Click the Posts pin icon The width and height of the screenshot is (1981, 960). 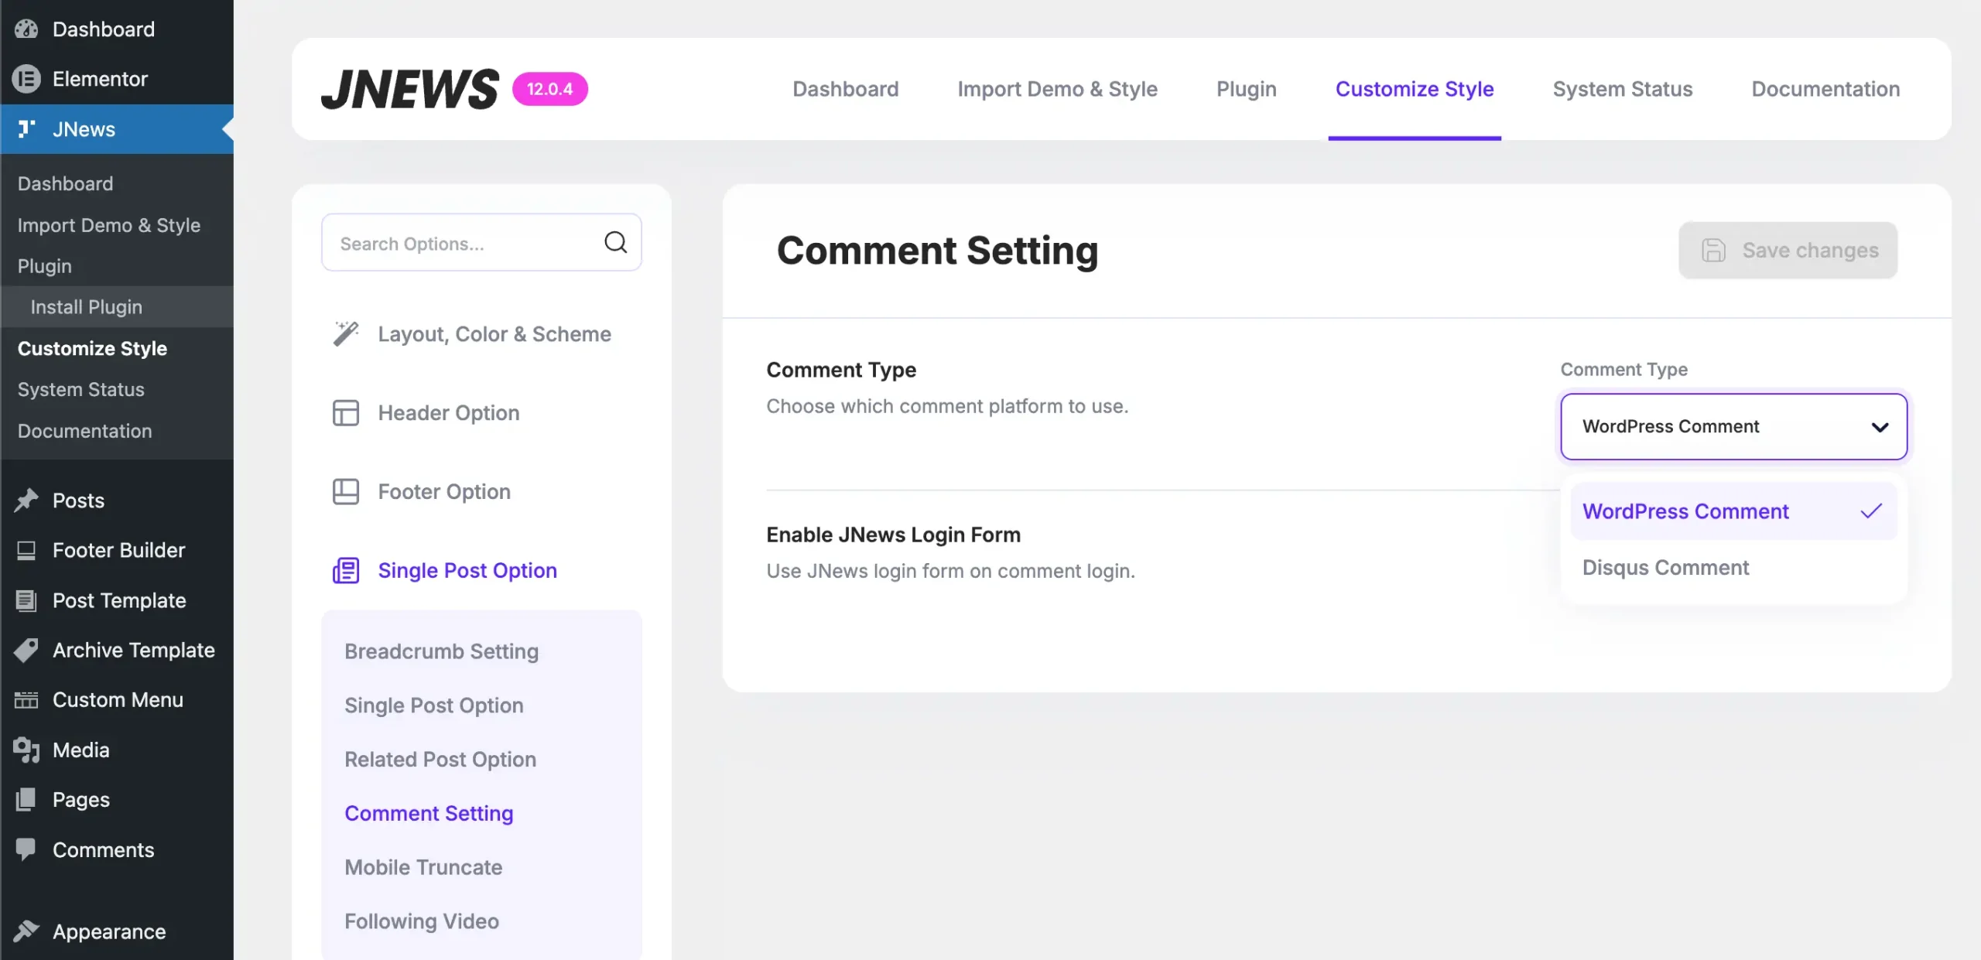(26, 500)
